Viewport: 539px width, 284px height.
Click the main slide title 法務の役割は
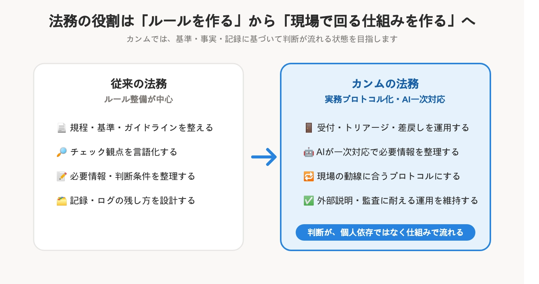click(x=262, y=21)
